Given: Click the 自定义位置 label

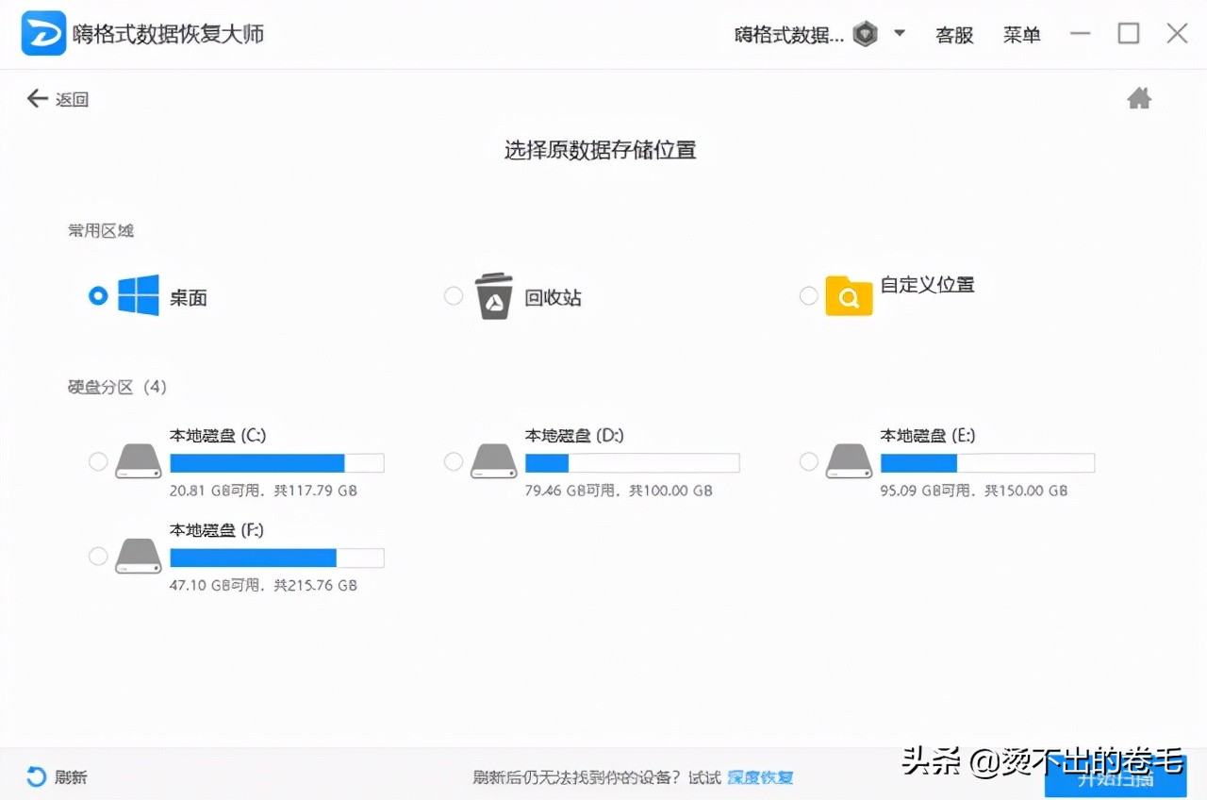Looking at the screenshot, I should point(927,284).
